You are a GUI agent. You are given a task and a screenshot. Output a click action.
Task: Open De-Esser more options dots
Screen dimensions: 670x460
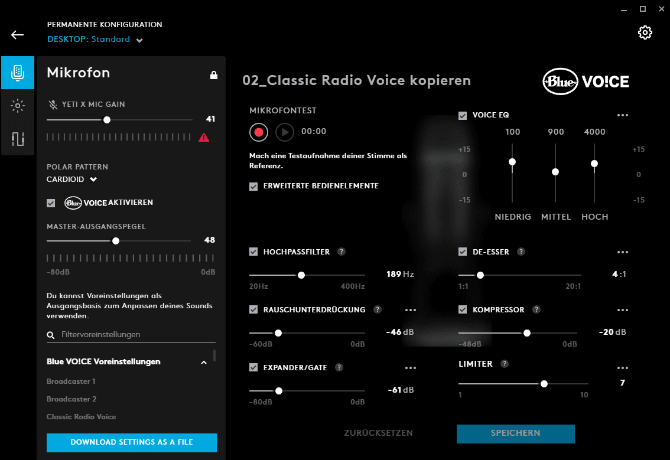click(623, 252)
